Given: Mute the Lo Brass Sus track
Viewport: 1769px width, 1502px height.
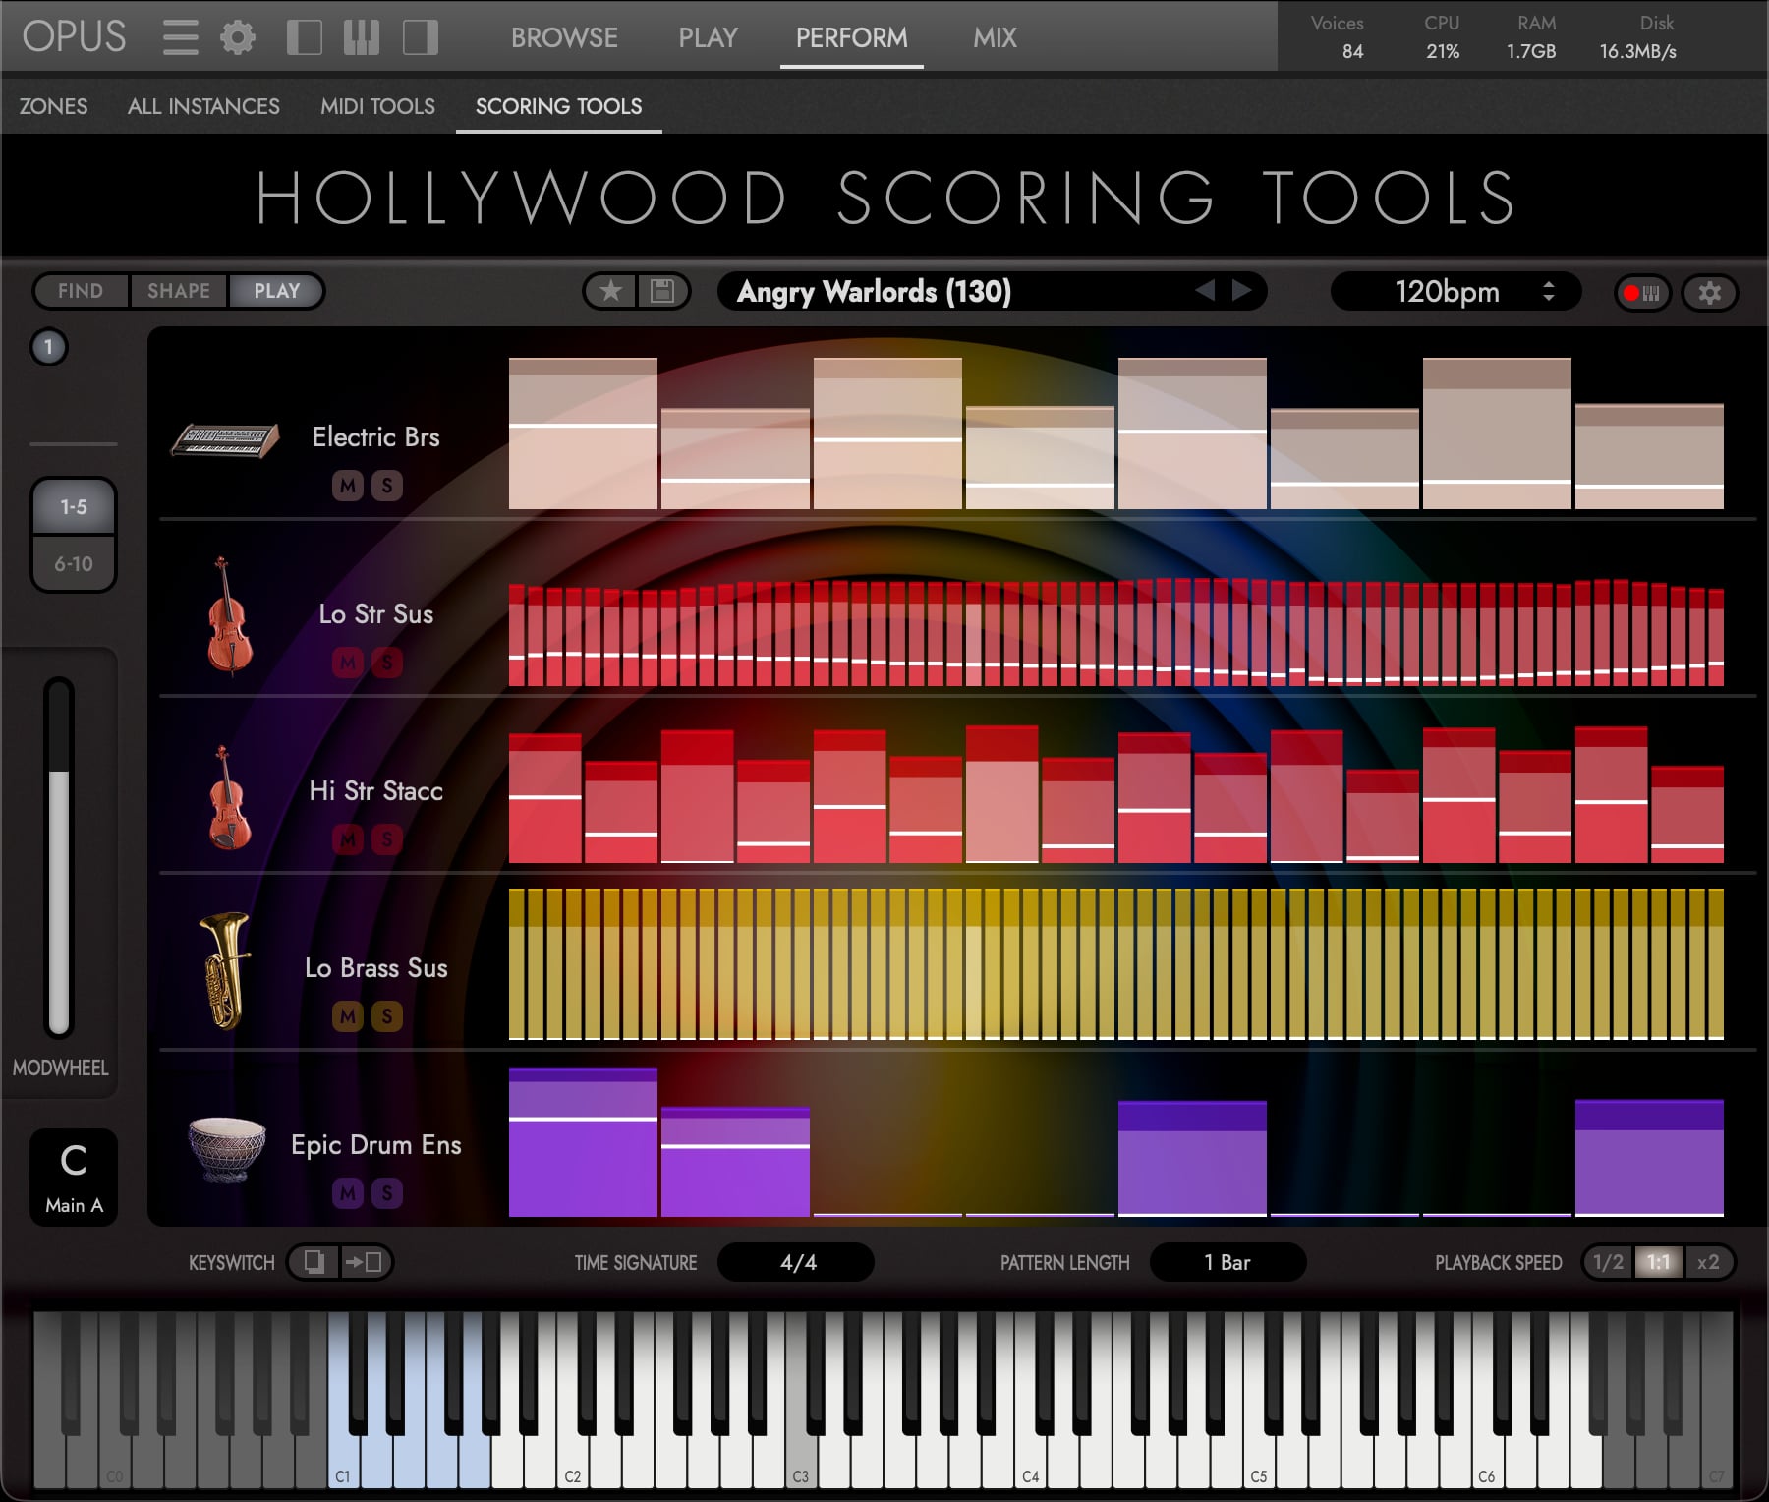Looking at the screenshot, I should 348,1016.
